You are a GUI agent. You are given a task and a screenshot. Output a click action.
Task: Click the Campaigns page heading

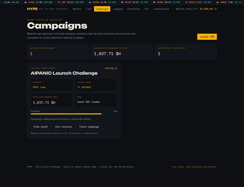click(x=57, y=26)
